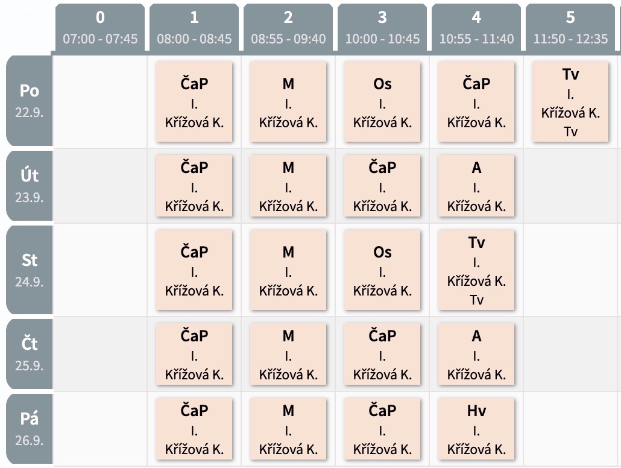621x468 pixels.
Task: Select Monday's Tv lesson in period 5
Action: click(570, 101)
